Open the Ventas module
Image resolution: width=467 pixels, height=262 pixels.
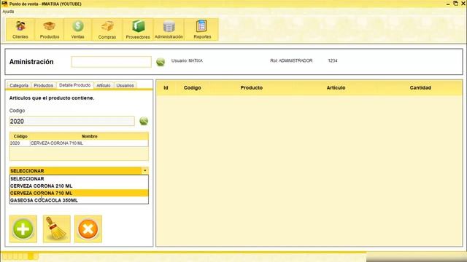(77, 29)
